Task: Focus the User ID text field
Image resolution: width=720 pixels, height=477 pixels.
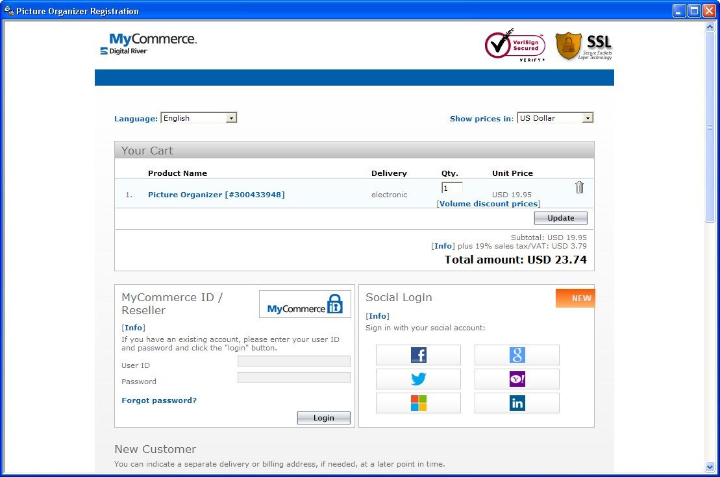Action: (x=293, y=361)
